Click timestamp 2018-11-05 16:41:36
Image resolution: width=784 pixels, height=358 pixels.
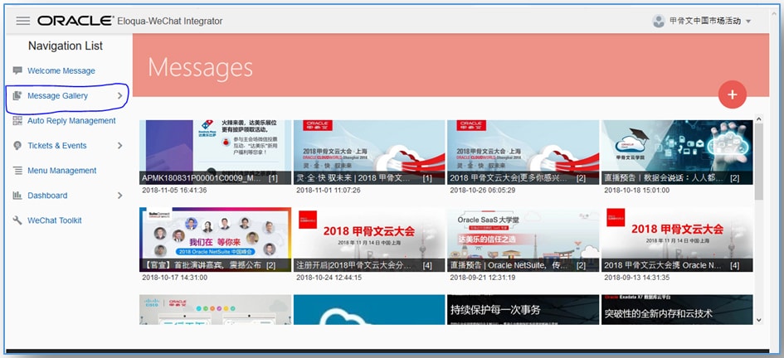[174, 191]
